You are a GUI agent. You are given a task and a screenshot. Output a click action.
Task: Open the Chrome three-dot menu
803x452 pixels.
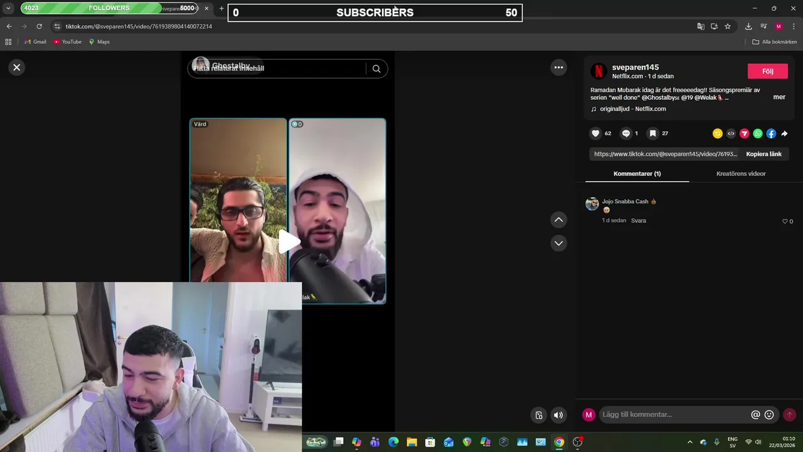(x=792, y=26)
